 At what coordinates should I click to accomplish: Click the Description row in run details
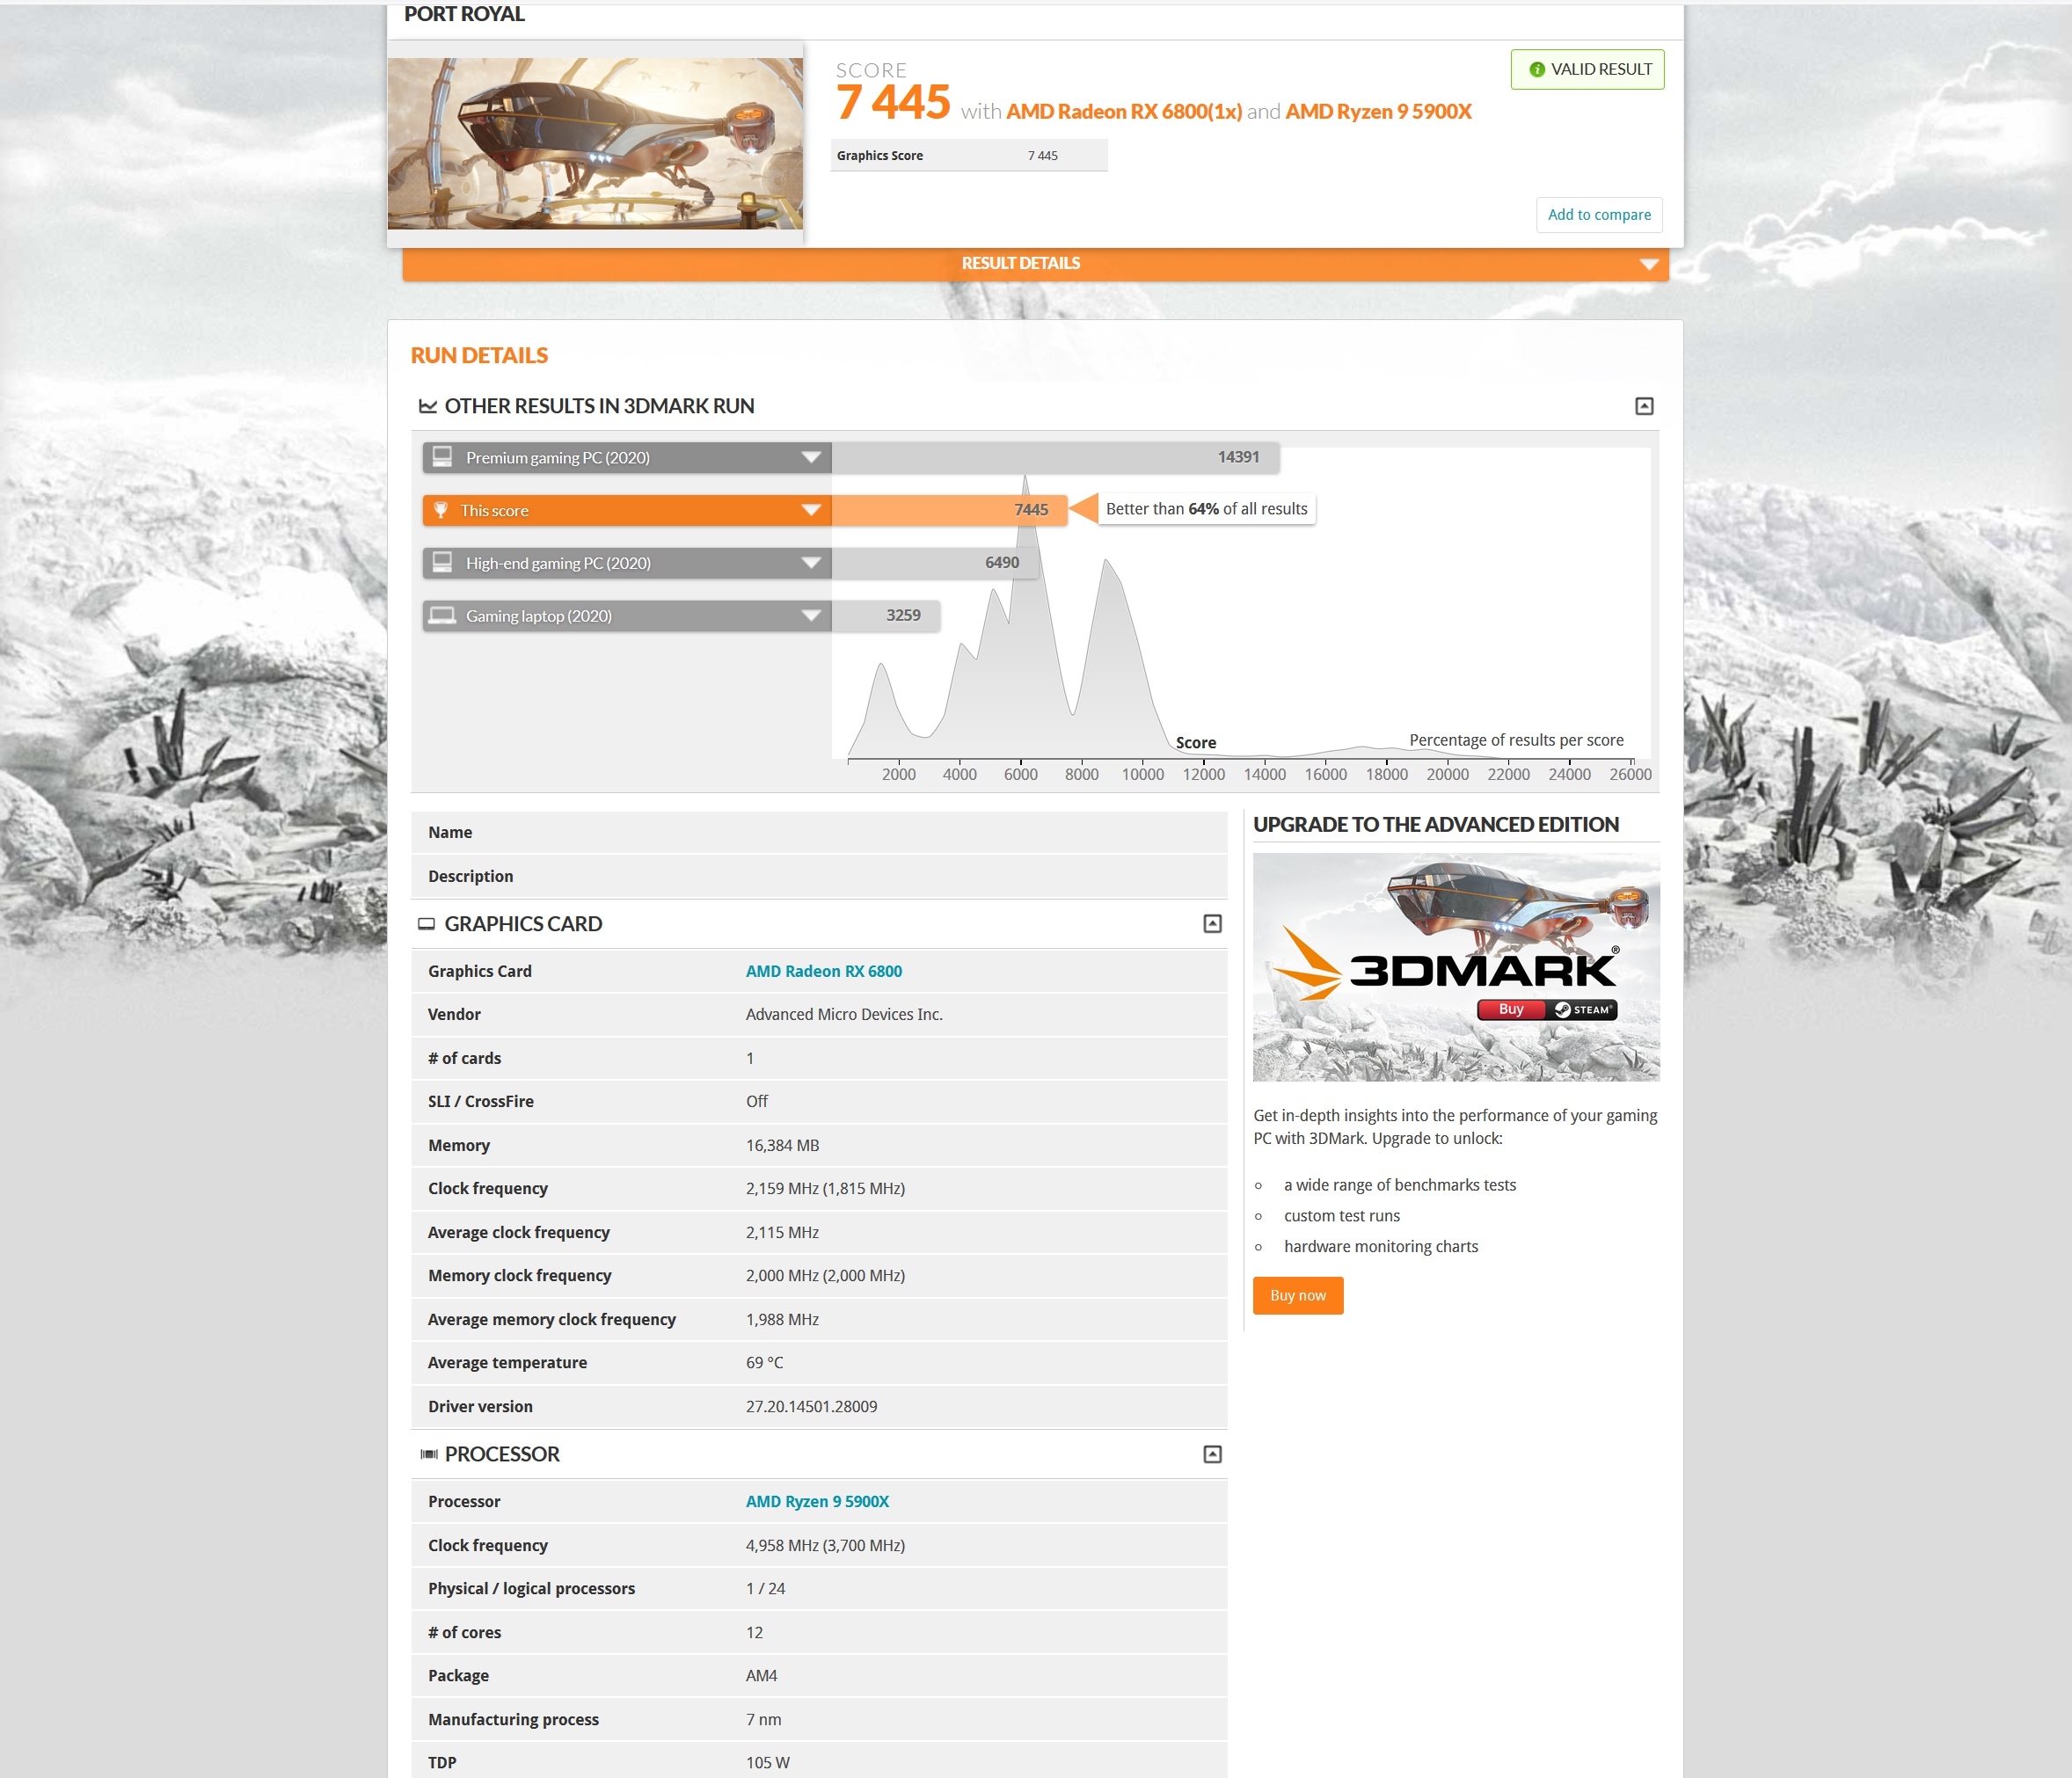[819, 876]
